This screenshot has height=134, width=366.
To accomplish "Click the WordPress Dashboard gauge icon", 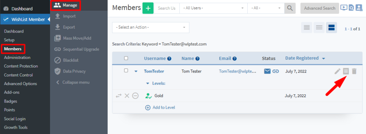I will pos(6,9).
